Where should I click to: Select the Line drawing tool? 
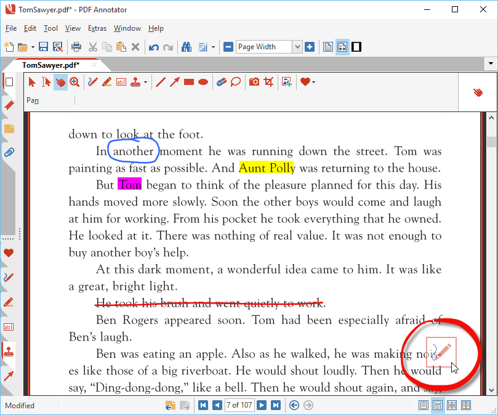click(x=161, y=83)
